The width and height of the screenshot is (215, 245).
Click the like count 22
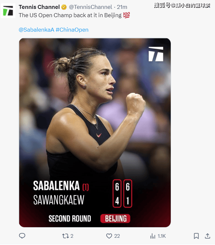(x=117, y=236)
